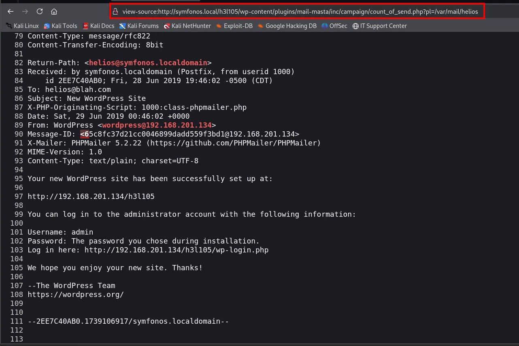Click the 'Content-Type: text/plain; charset=UTF-8' line
The width and height of the screenshot is (519, 346).
click(113, 161)
